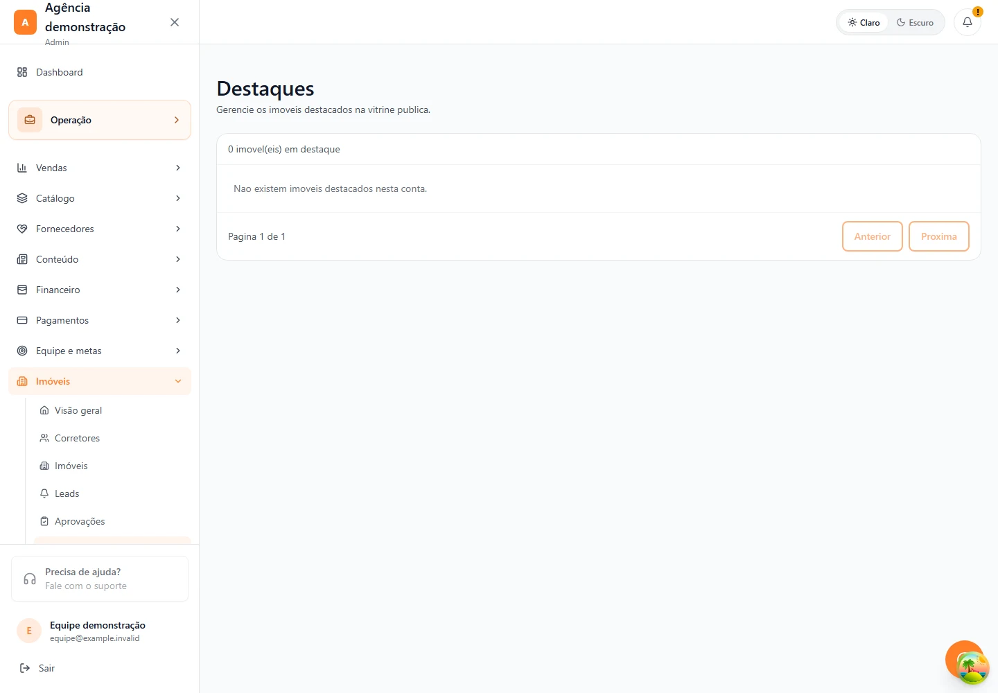
Task: Open 'Precisa de ajuda?' support card
Action: (100, 579)
